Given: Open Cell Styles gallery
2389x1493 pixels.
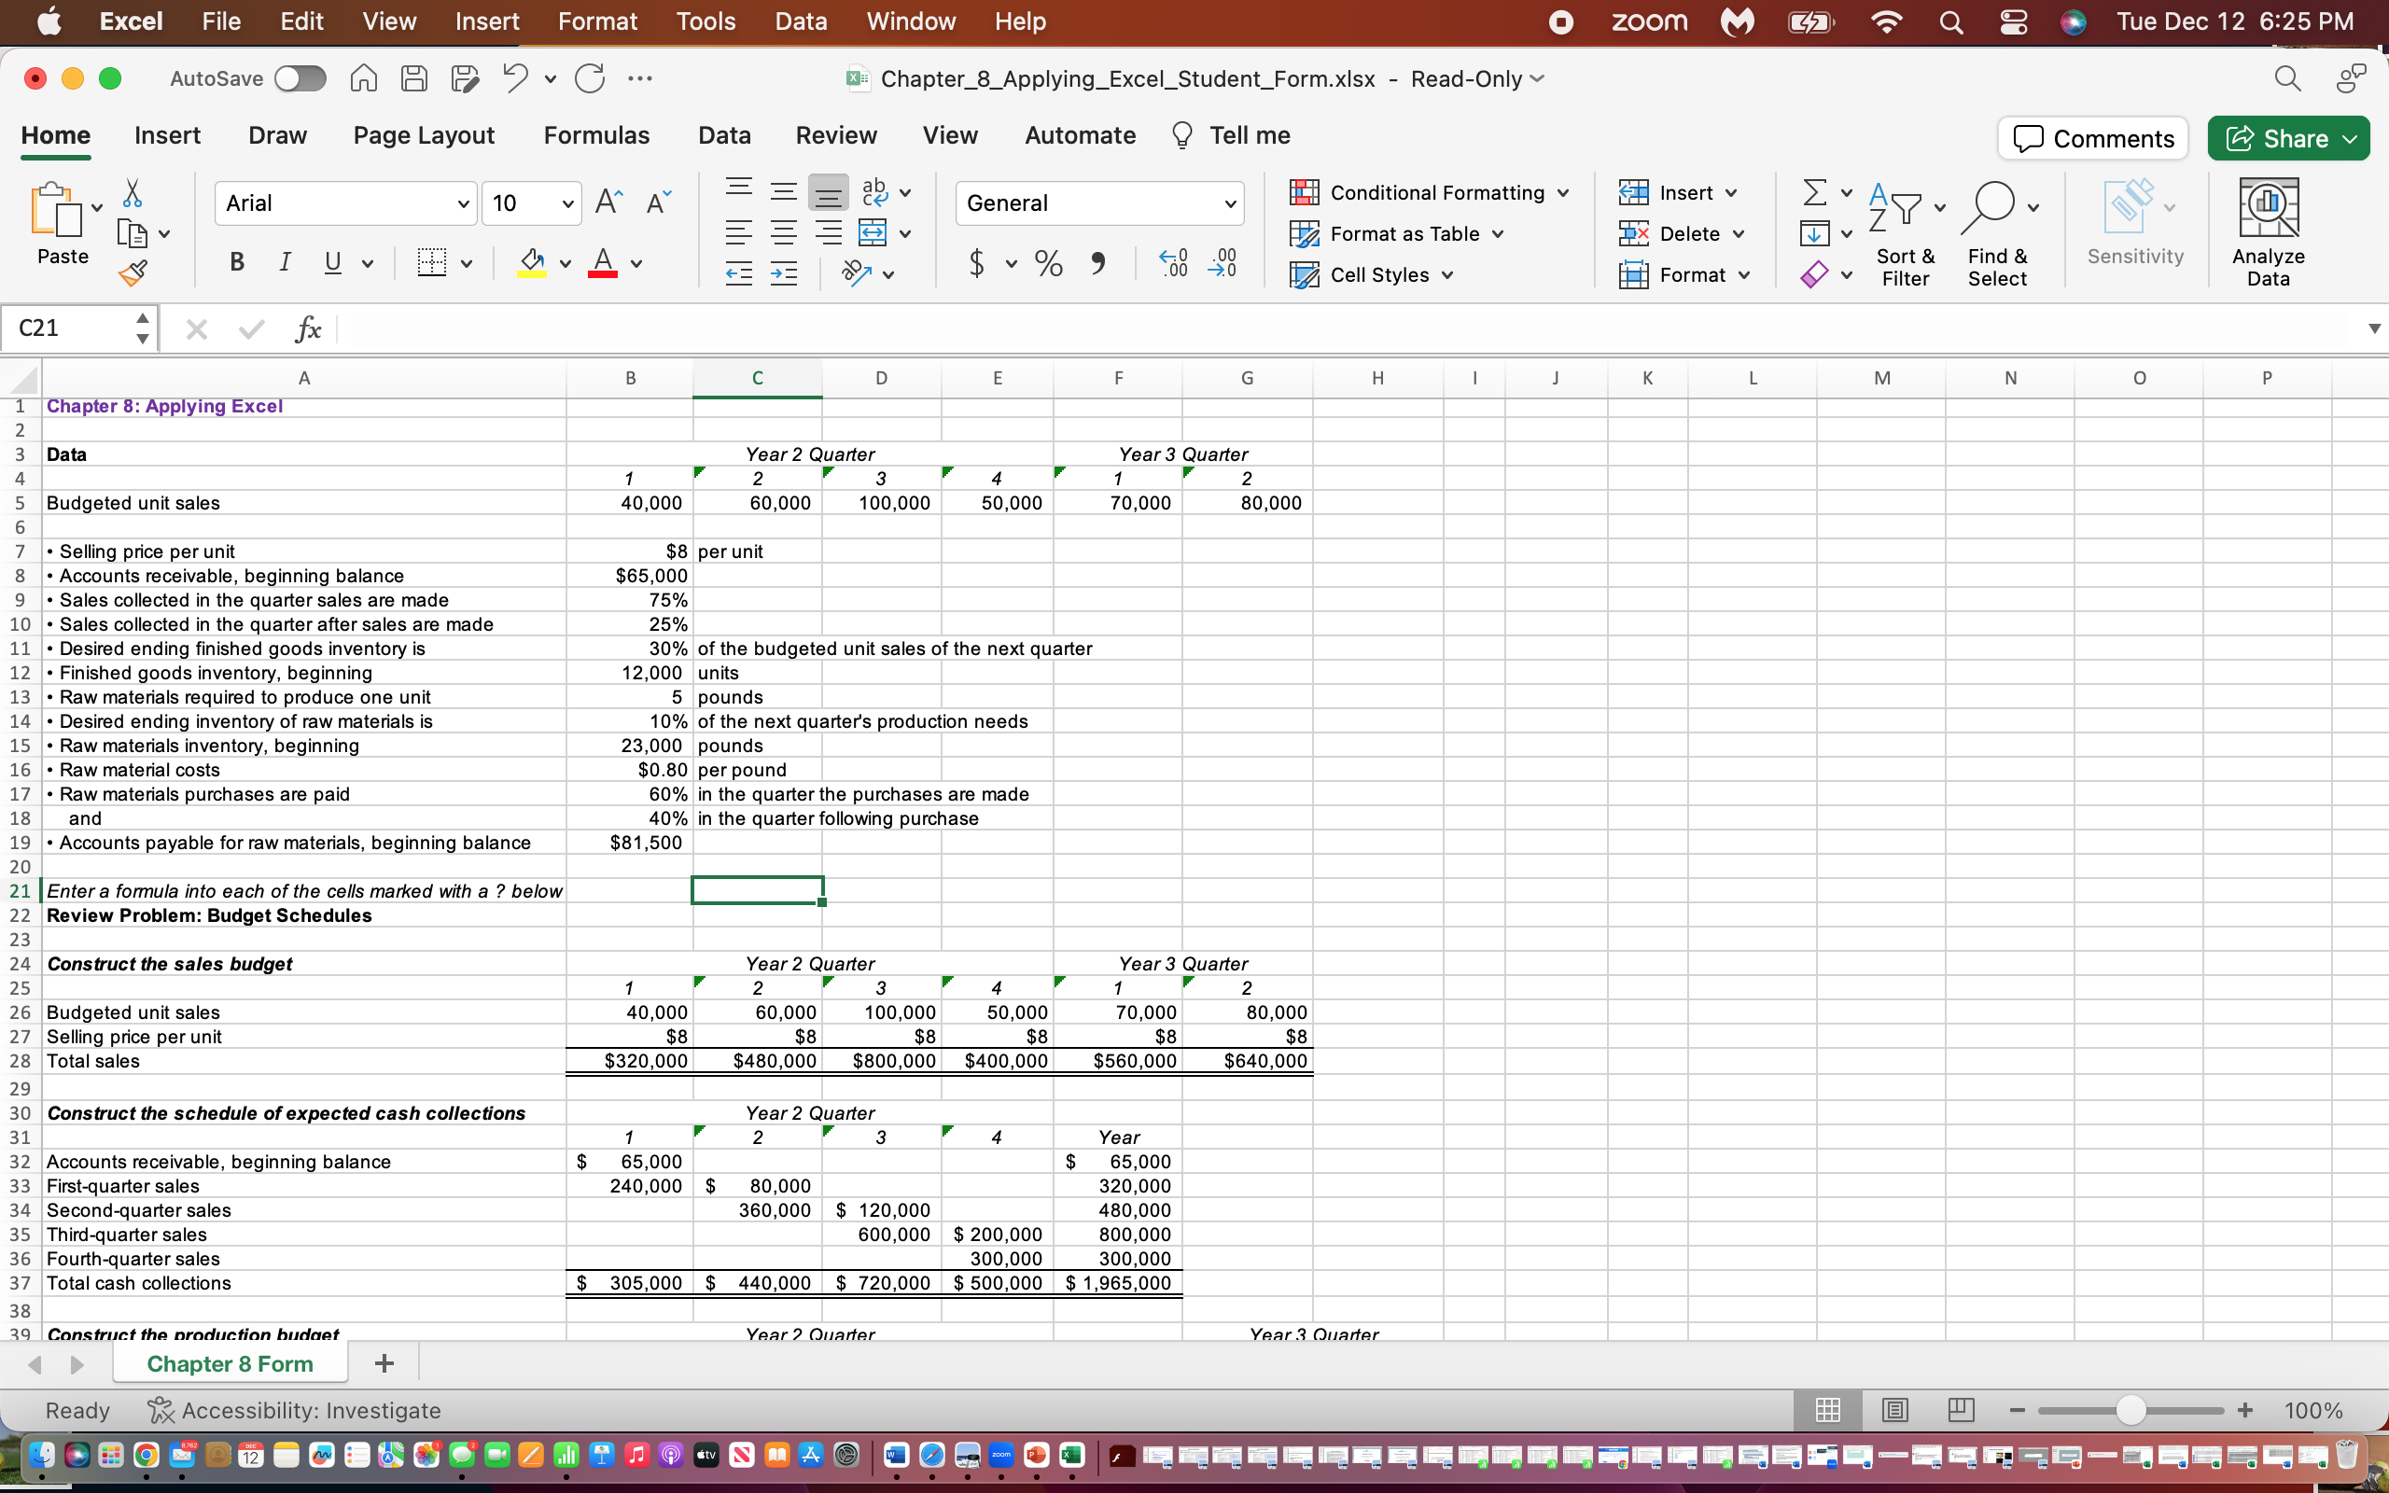Looking at the screenshot, I should click(x=1370, y=274).
